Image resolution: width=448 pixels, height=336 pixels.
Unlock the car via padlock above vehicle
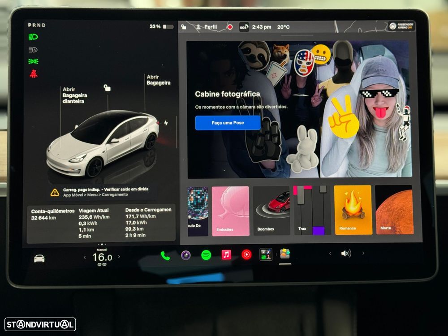(107, 88)
